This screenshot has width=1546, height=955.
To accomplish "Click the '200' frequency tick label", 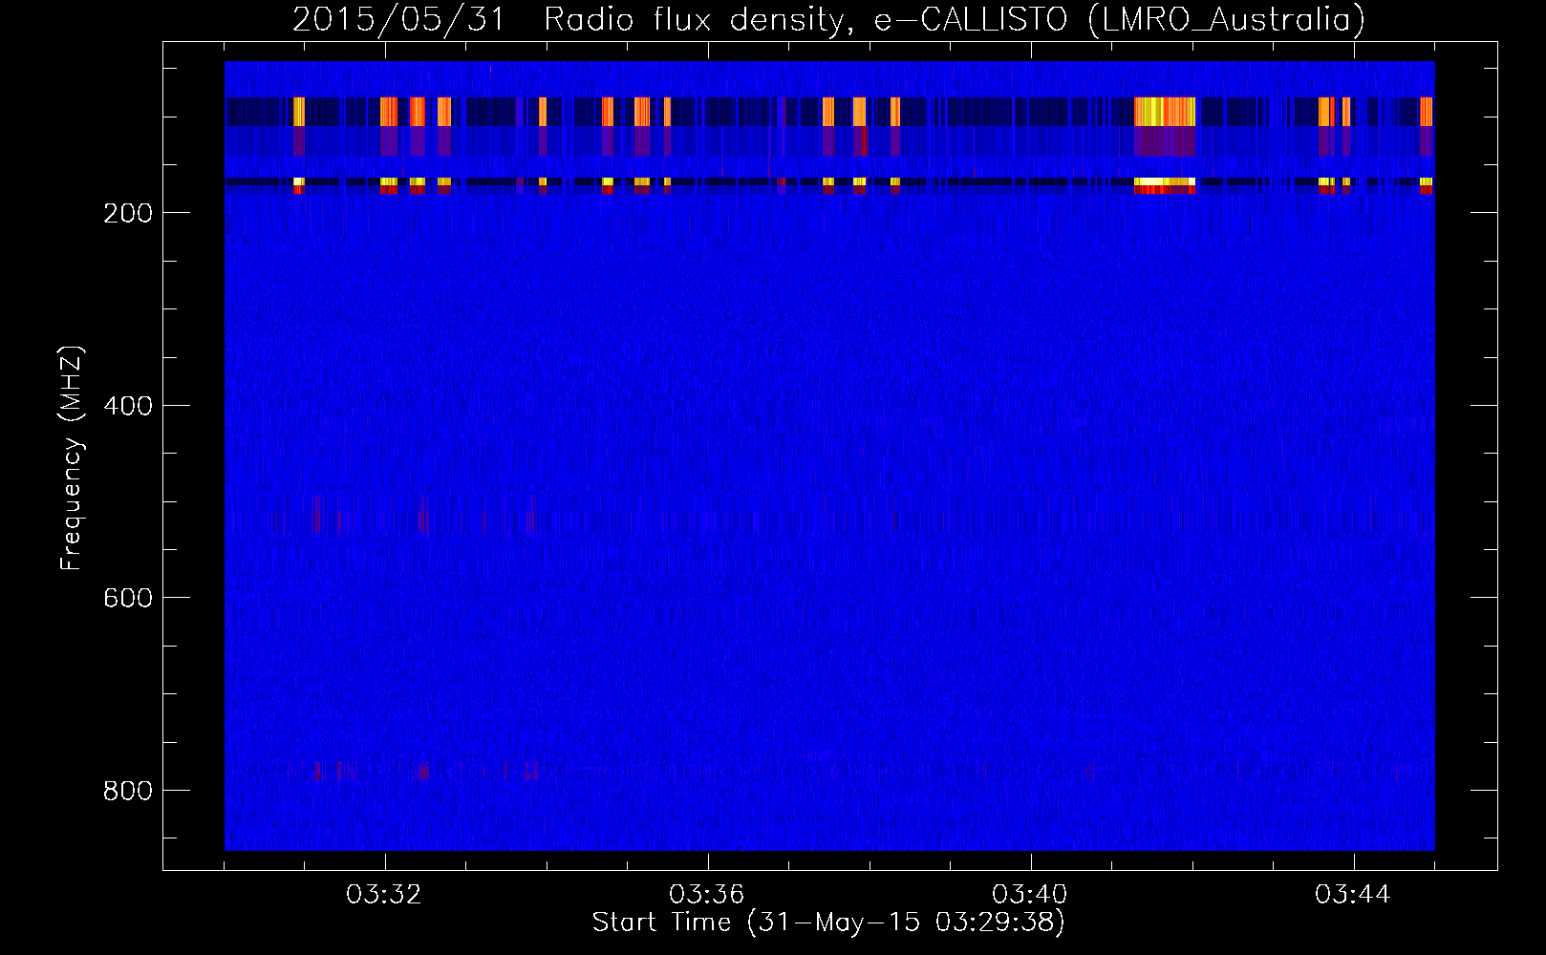I will [127, 212].
